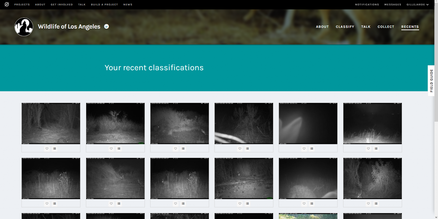This screenshot has width=438, height=219.
Task: Favorite the fourth thumbnail in the second row
Action: pos(240,204)
